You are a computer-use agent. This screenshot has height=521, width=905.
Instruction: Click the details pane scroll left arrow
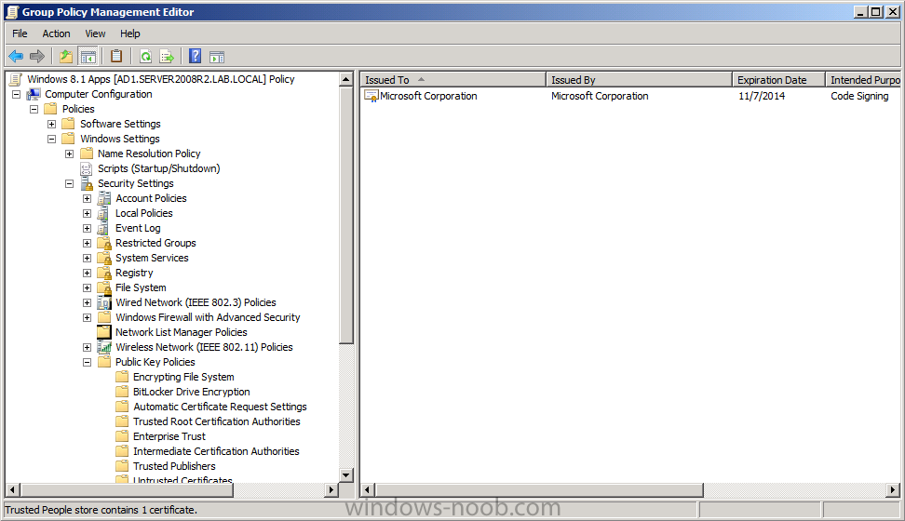pyautogui.click(x=367, y=490)
